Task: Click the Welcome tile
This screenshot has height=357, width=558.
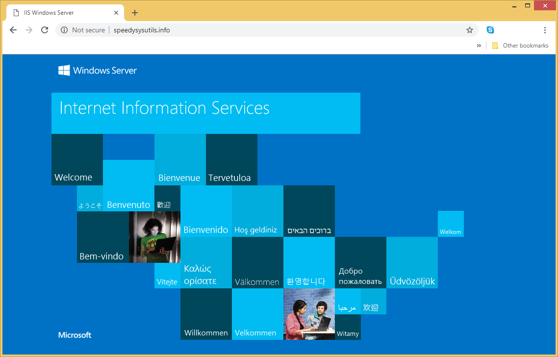Action: tap(77, 160)
